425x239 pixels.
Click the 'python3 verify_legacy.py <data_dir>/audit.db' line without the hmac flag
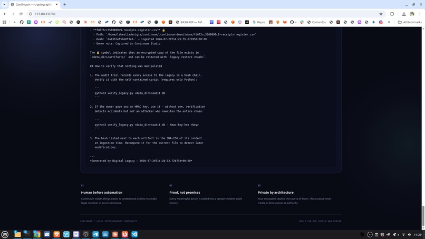pyautogui.click(x=130, y=93)
